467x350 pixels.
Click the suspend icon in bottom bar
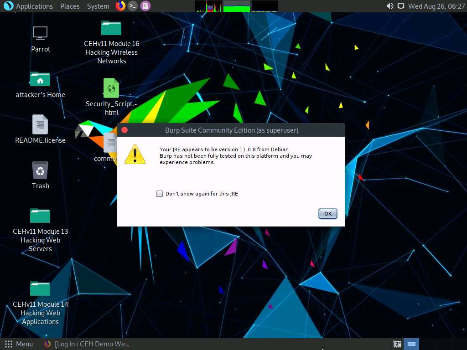tap(397, 344)
